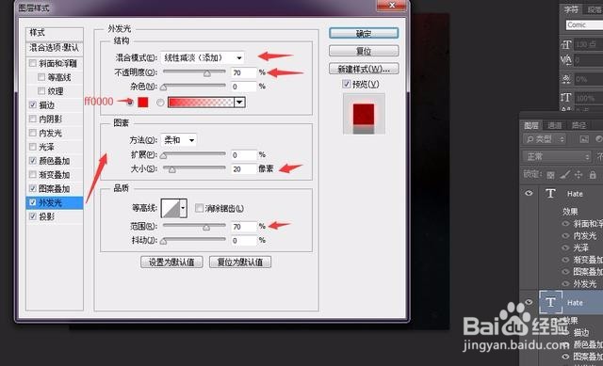603x366 pixels.
Task: Uncheck the 颜色叠加 checkbox in dialog
Action: (x=33, y=161)
